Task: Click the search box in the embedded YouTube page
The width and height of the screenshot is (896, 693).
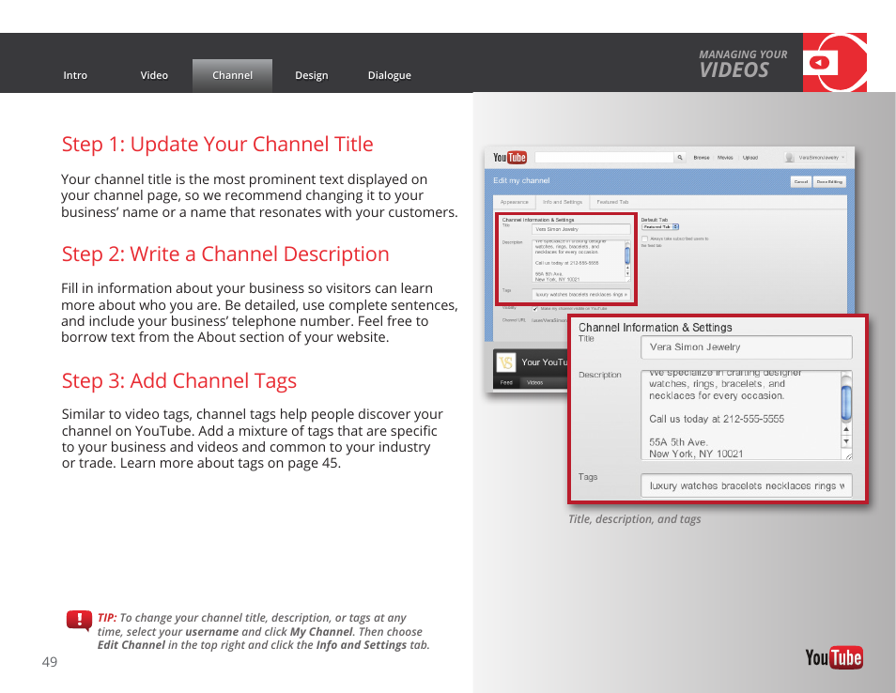Action: (605, 157)
